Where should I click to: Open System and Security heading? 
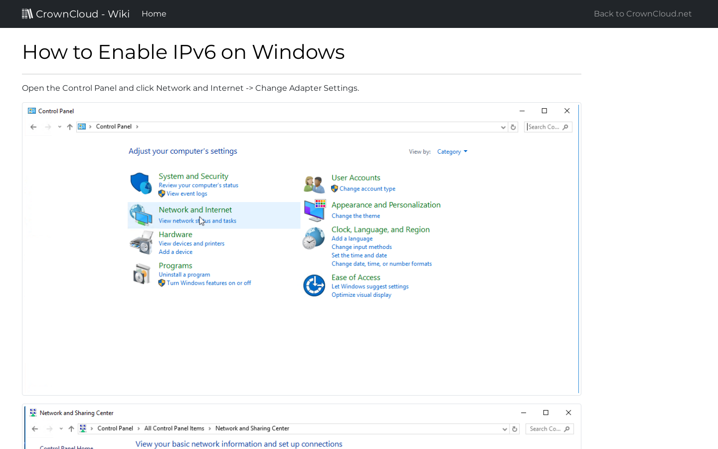[x=193, y=176]
